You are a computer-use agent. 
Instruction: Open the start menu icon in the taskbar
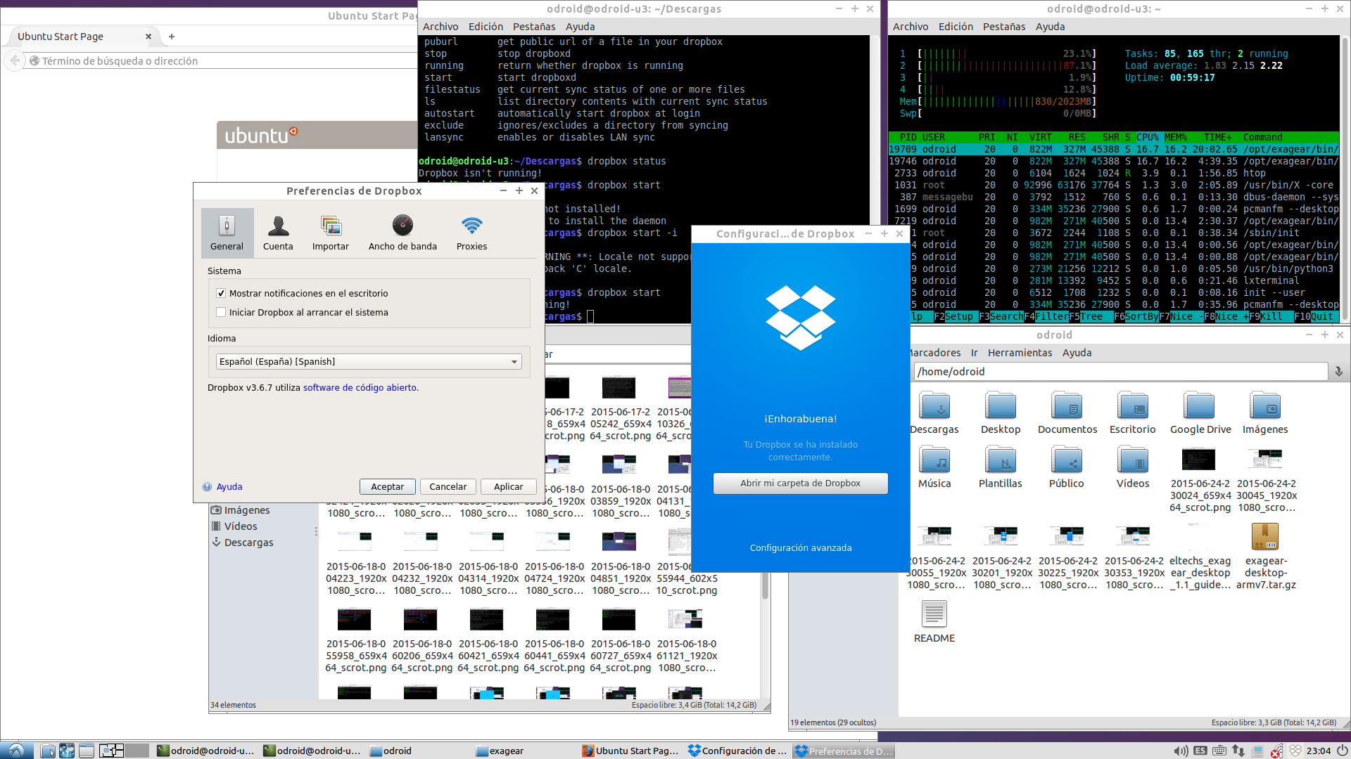pos(16,751)
